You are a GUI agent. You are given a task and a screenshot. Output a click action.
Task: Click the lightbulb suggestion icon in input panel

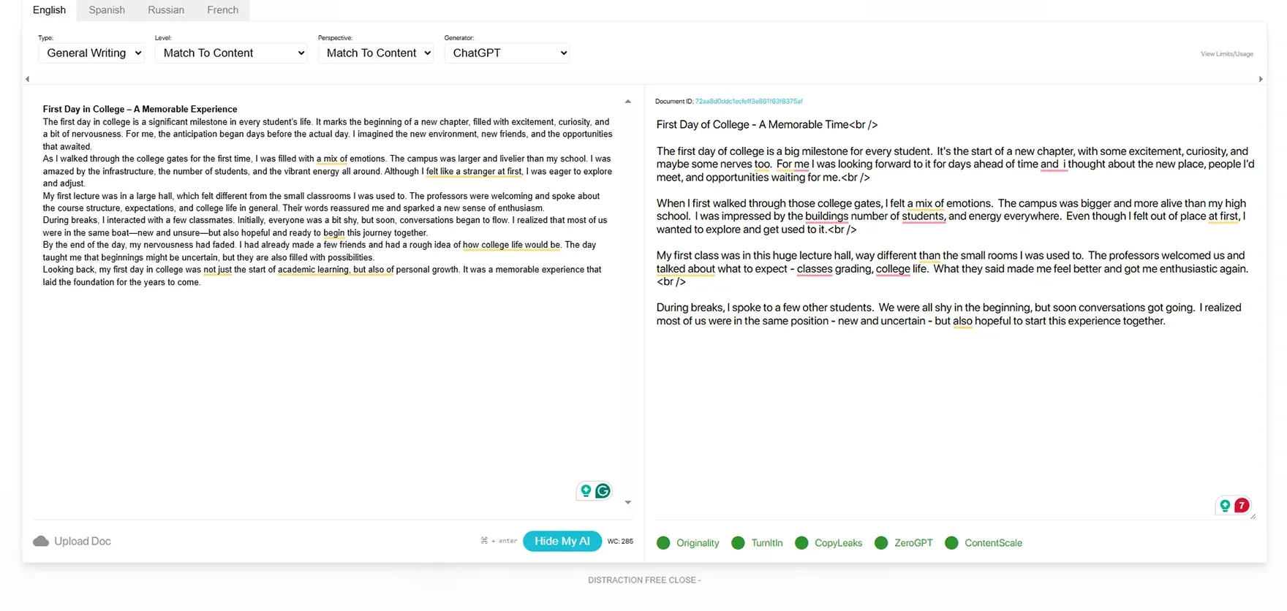[x=586, y=490]
